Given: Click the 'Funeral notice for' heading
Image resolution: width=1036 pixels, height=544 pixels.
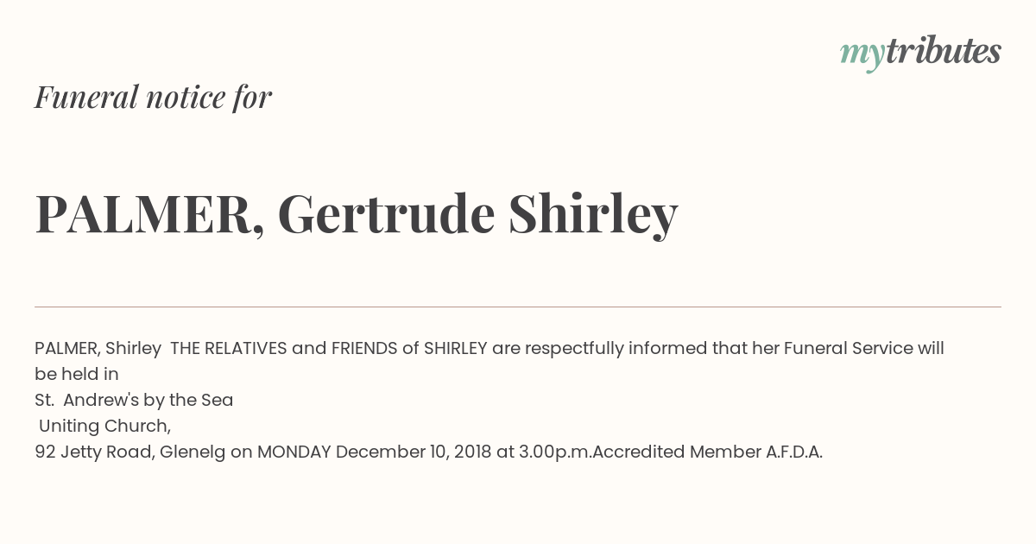Looking at the screenshot, I should tap(153, 97).
